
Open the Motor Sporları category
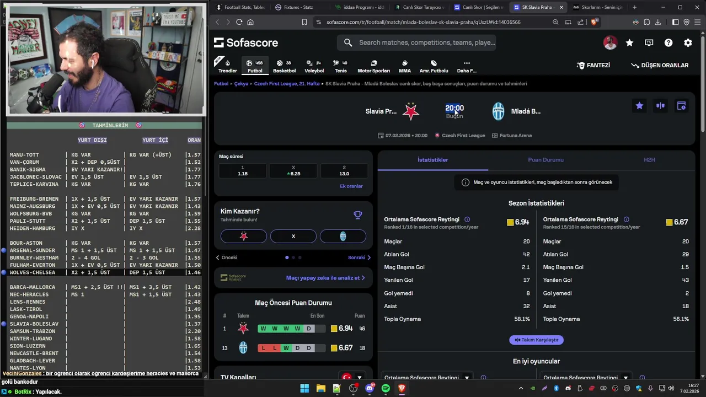[373, 66]
